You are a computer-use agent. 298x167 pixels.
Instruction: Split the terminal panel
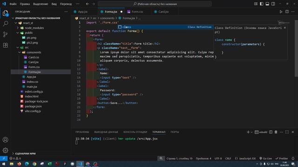point(271,132)
